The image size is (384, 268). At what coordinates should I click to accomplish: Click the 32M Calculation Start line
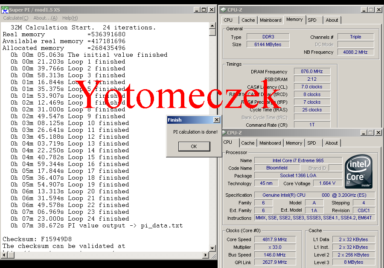pyautogui.click(x=83, y=27)
